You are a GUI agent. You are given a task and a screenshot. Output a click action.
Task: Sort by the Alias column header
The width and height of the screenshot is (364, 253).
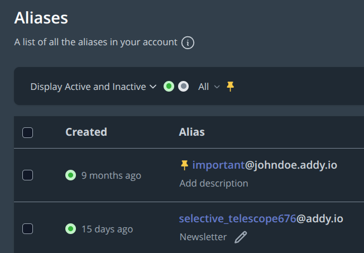tap(191, 132)
